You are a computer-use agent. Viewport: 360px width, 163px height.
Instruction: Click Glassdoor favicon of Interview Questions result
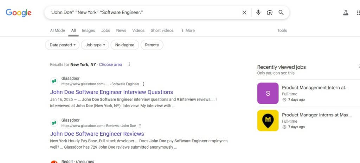pyautogui.click(x=54, y=81)
